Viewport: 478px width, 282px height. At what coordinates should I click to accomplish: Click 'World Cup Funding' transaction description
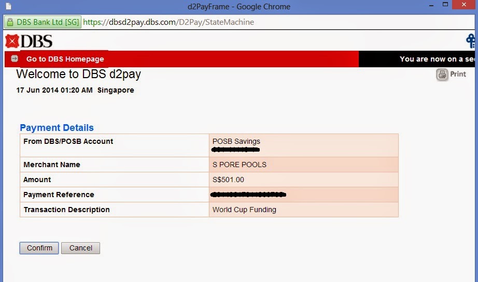click(x=244, y=210)
